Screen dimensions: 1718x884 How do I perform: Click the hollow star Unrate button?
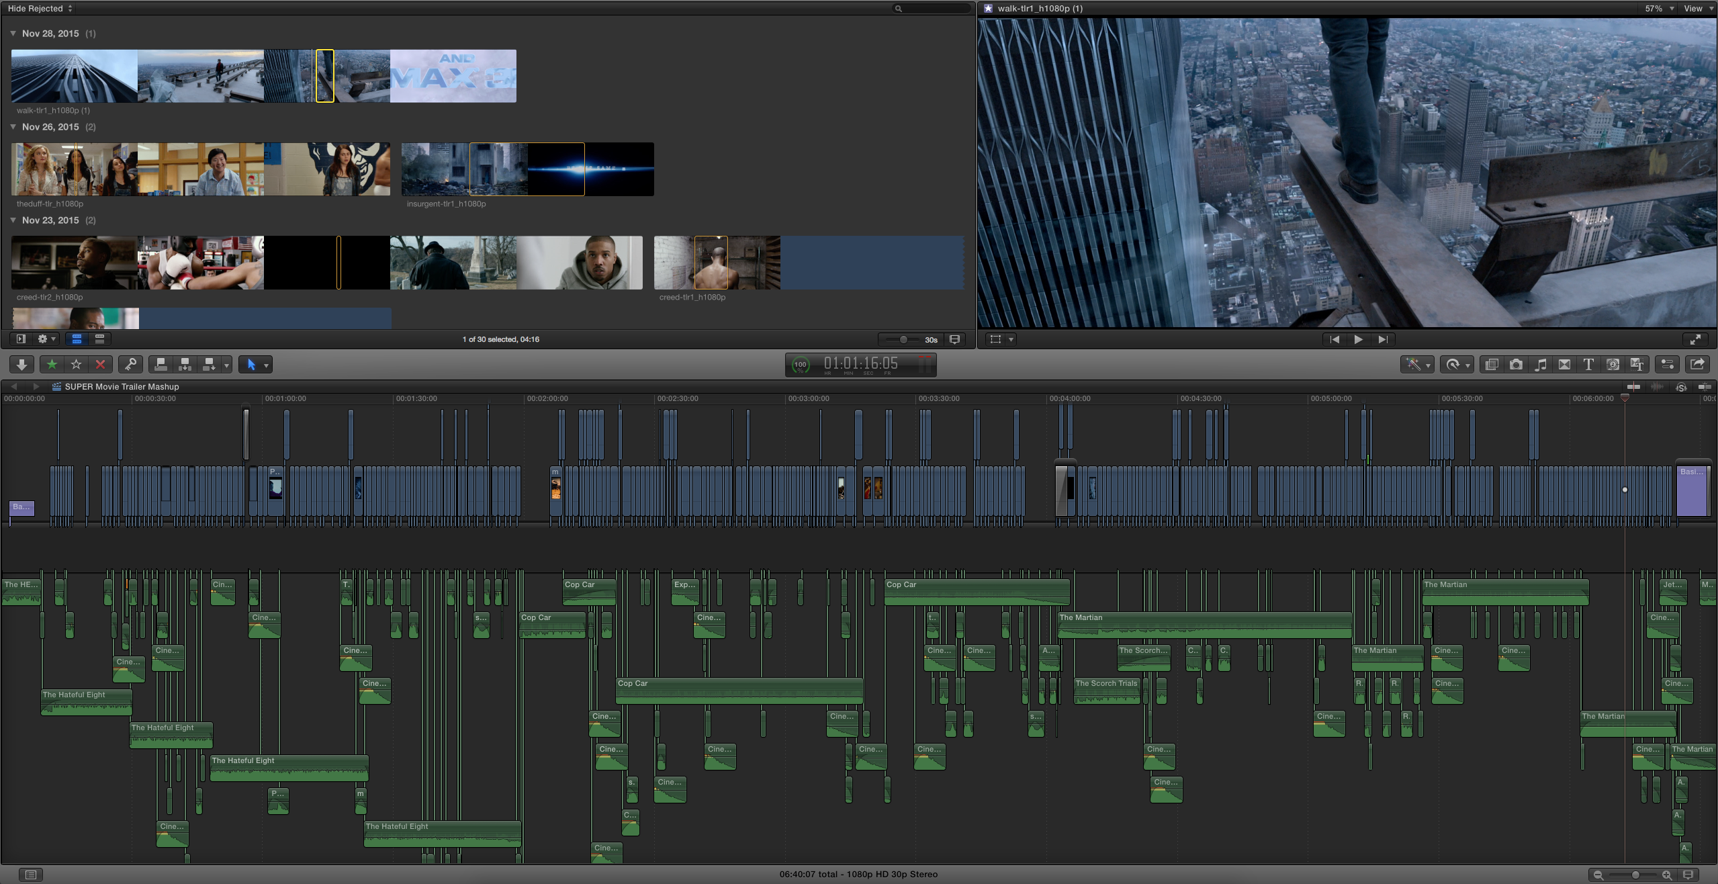(76, 365)
